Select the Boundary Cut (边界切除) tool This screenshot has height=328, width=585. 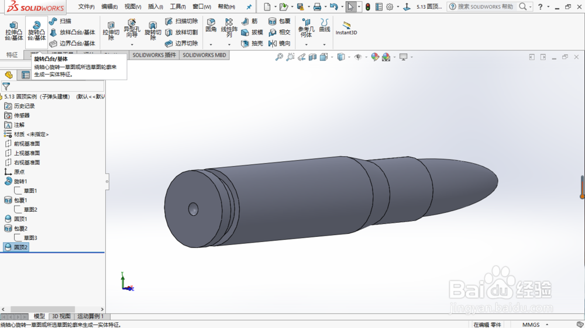[x=182, y=44]
